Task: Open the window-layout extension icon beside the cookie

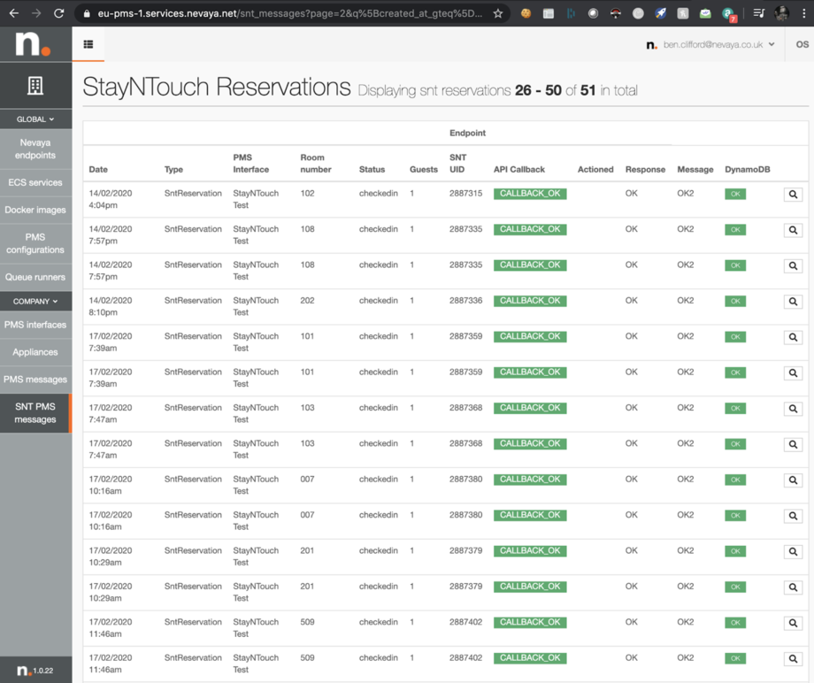Action: tap(549, 13)
